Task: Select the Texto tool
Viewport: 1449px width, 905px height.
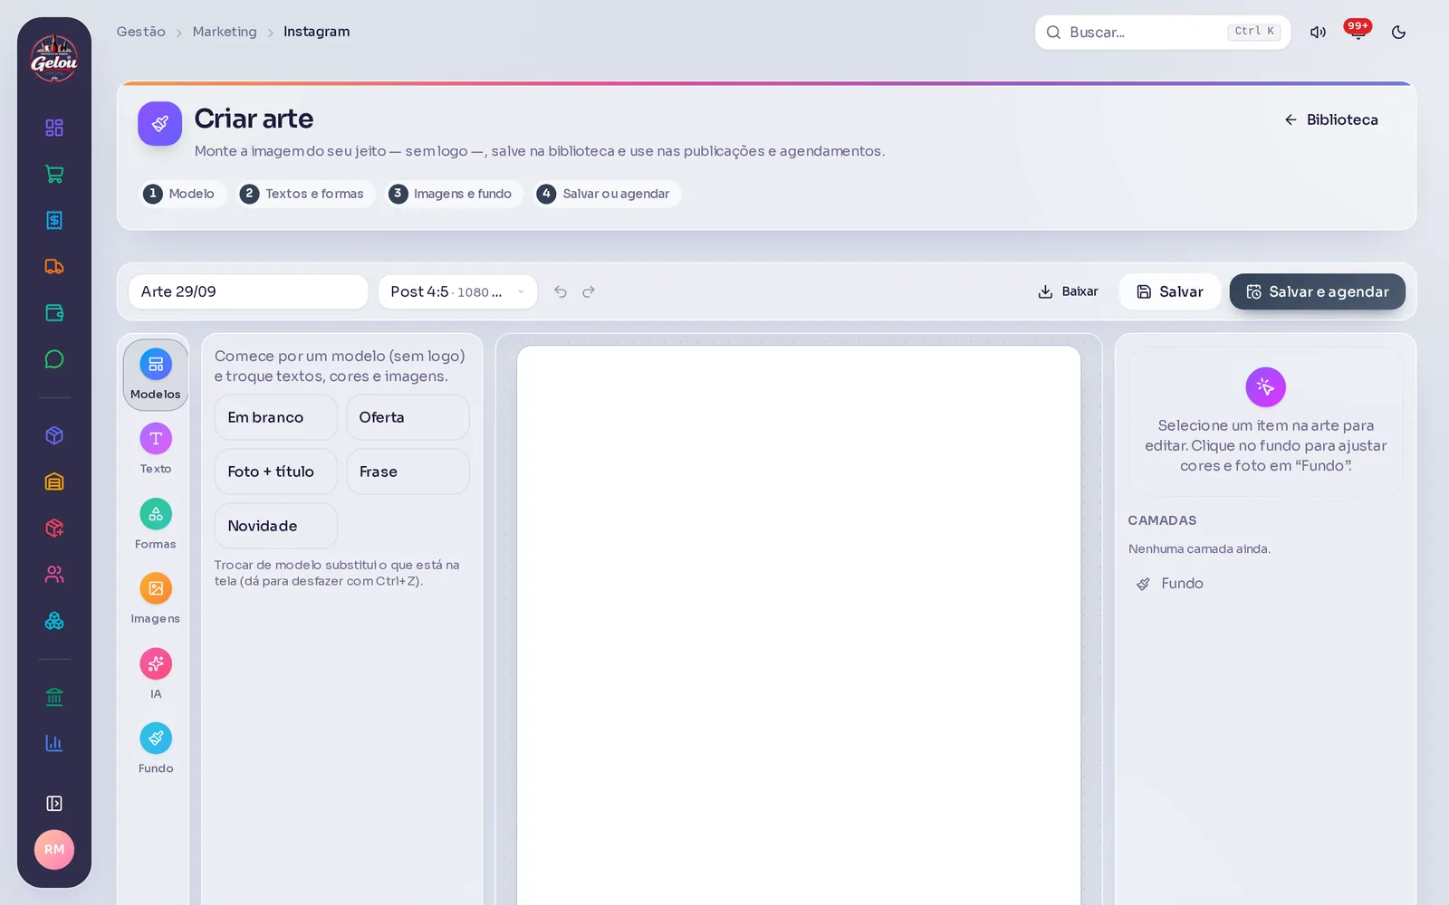Action: (156, 449)
